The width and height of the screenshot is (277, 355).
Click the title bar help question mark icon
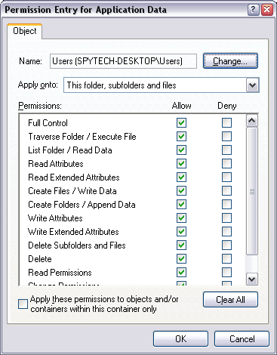(253, 10)
